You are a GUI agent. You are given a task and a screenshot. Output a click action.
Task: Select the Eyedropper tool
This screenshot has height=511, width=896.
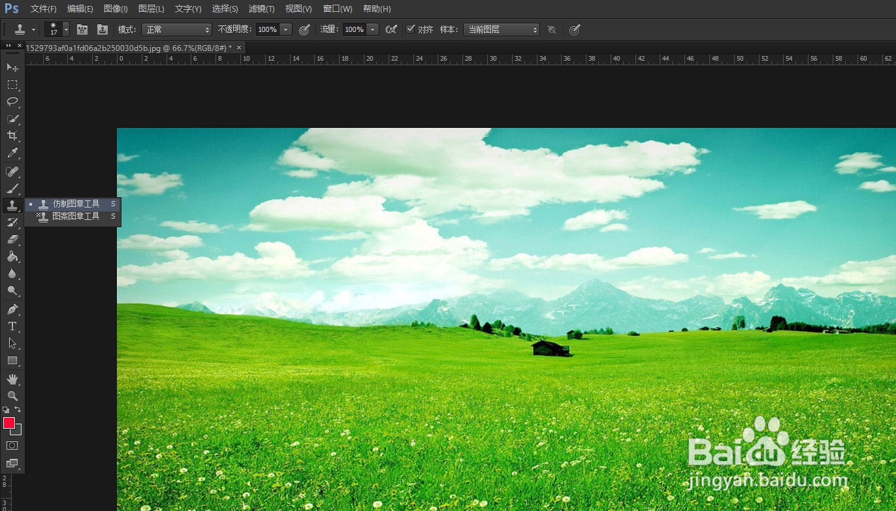[12, 153]
